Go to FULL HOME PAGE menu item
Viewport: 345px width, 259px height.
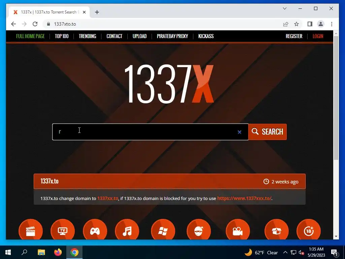30,36
